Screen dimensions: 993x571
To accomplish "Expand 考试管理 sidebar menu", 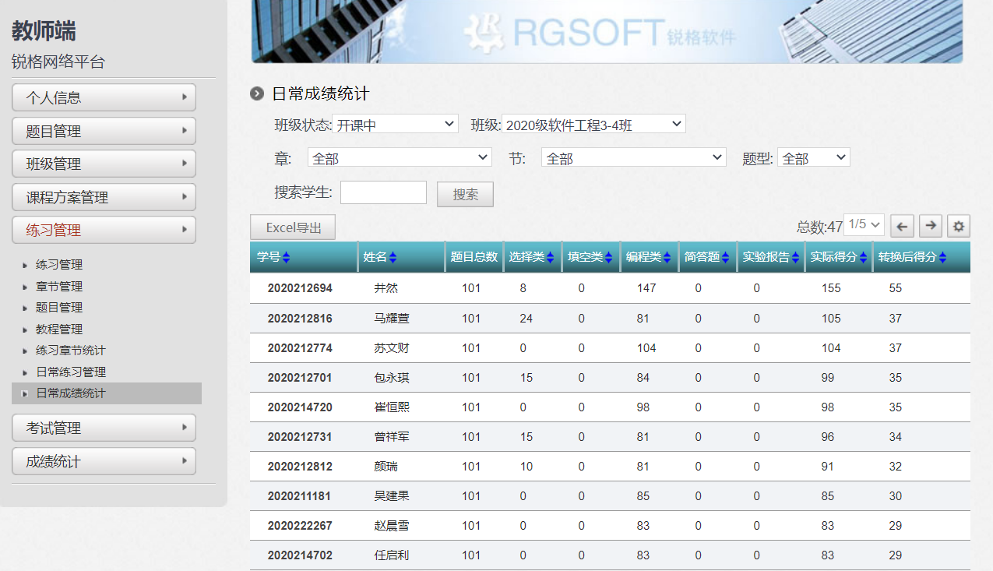I will coord(104,428).
